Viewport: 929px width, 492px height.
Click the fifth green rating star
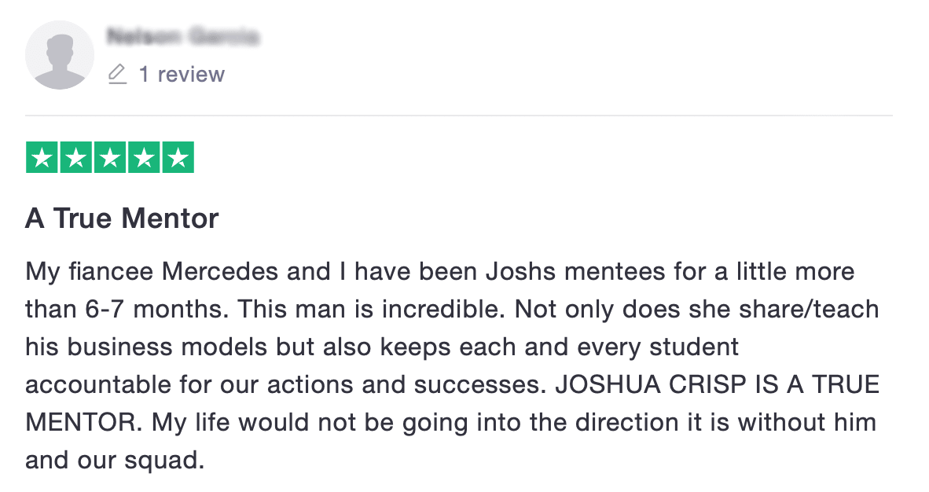pos(178,157)
